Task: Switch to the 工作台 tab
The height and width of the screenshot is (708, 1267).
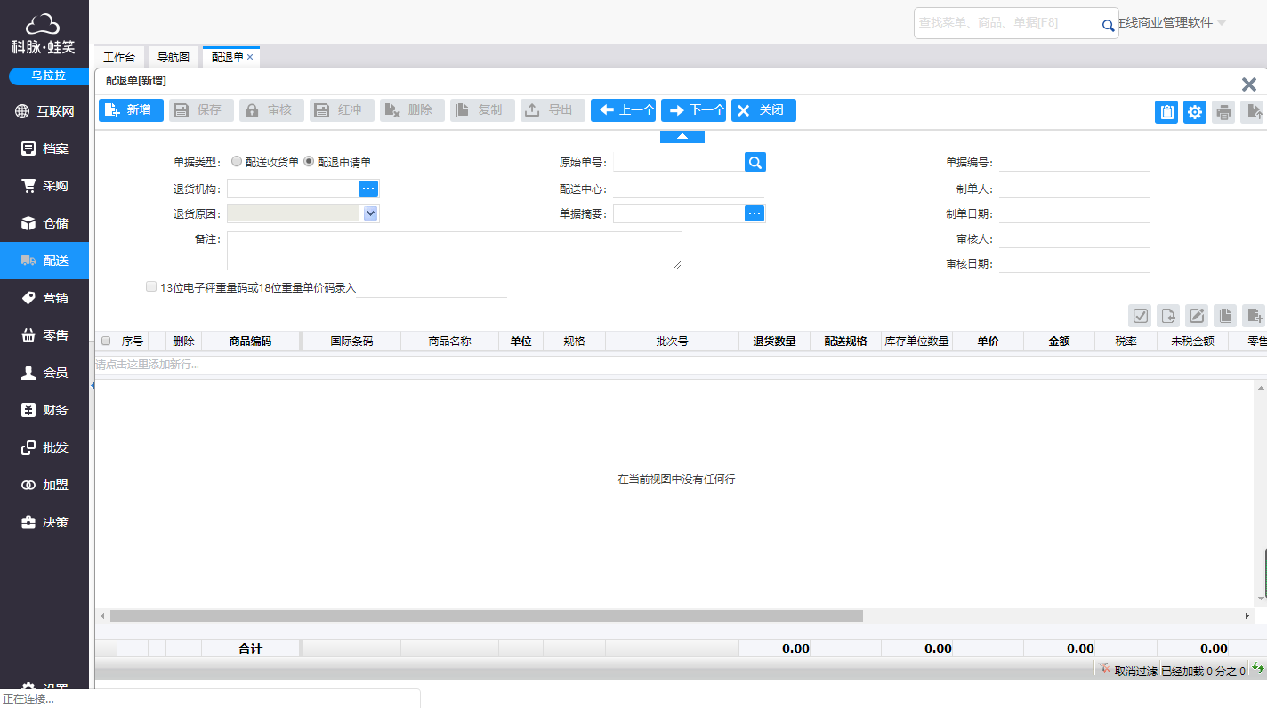Action: [x=119, y=57]
